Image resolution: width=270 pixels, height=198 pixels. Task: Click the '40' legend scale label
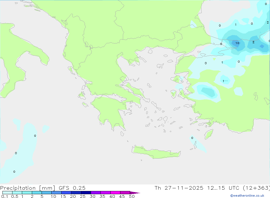[112, 196]
